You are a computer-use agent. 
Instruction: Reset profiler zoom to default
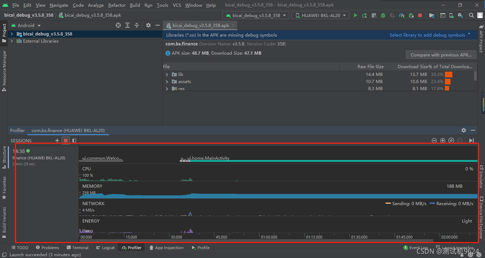point(451,141)
